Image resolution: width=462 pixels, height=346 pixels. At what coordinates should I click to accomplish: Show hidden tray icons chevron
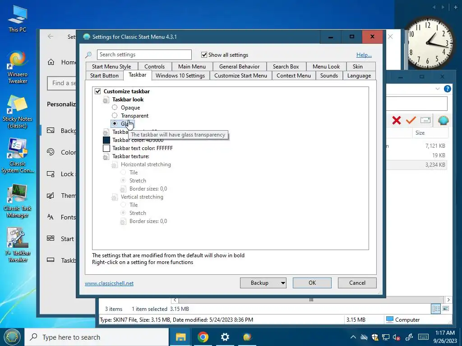(x=353, y=337)
